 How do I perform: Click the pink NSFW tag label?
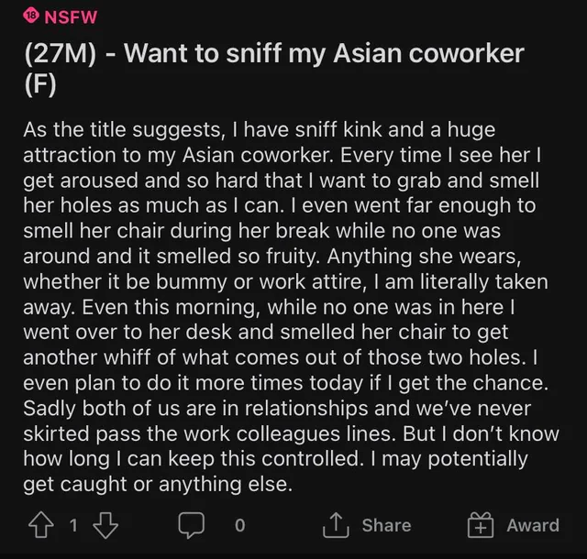coord(71,17)
